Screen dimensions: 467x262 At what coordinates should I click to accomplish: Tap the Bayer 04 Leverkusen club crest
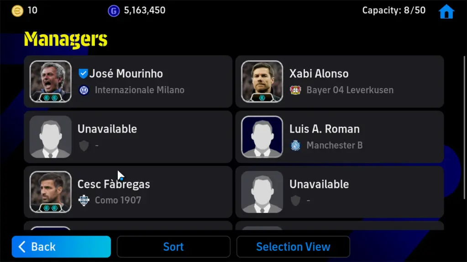295,90
